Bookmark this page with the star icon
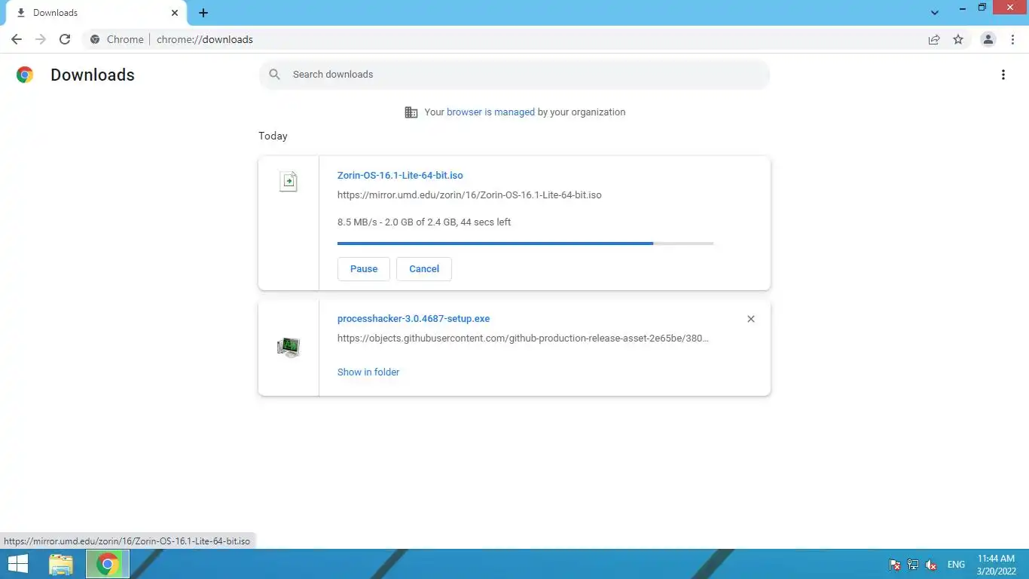Viewport: 1029px width, 579px height. [x=958, y=39]
